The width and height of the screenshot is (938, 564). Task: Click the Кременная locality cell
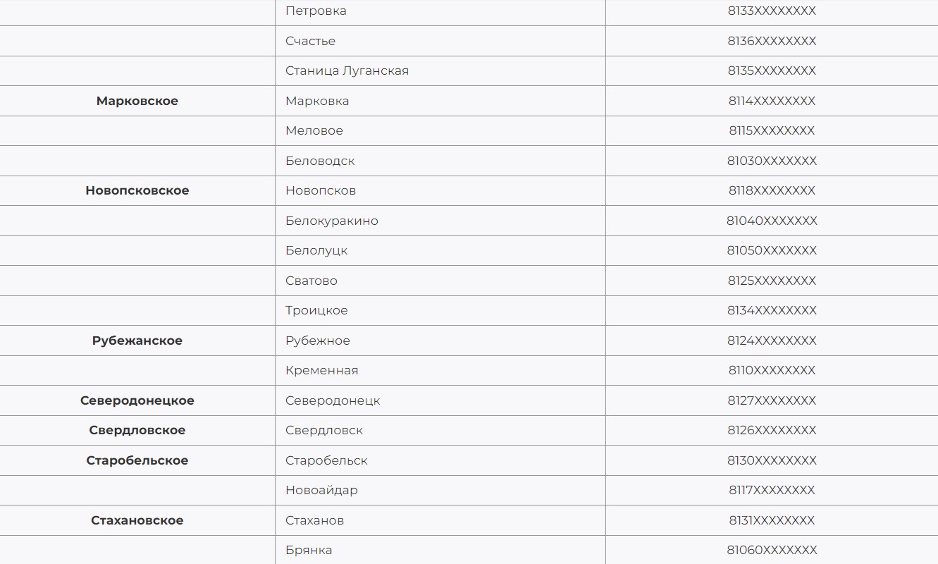pos(440,370)
